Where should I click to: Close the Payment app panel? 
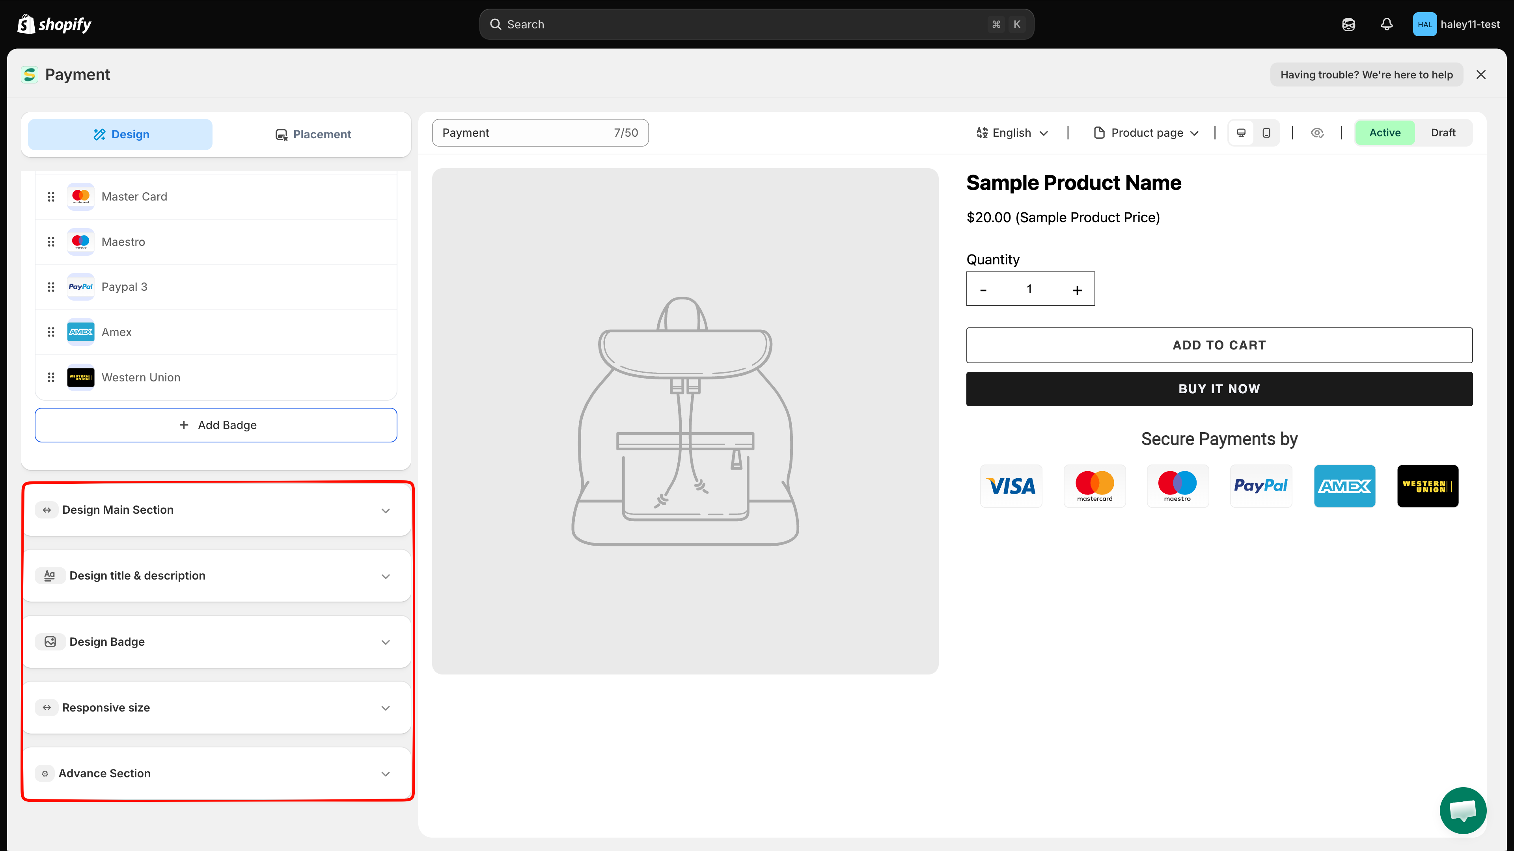click(1480, 74)
